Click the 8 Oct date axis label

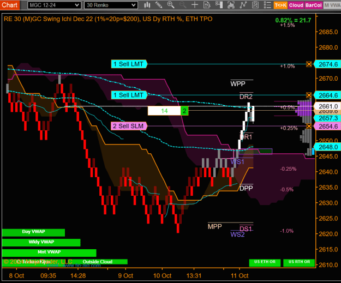pos(16,276)
